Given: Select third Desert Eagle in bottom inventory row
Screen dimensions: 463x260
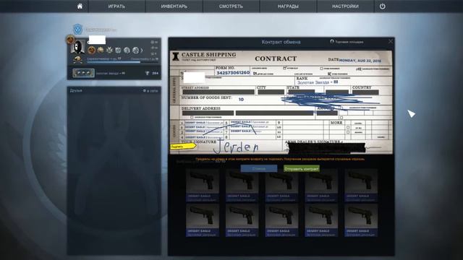Looking at the screenshot, I should pyautogui.click(x=281, y=220).
